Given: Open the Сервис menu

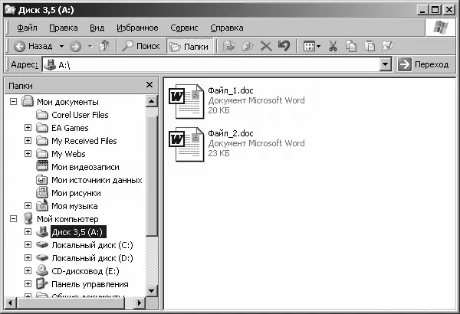Looking at the screenshot, I should (x=184, y=28).
